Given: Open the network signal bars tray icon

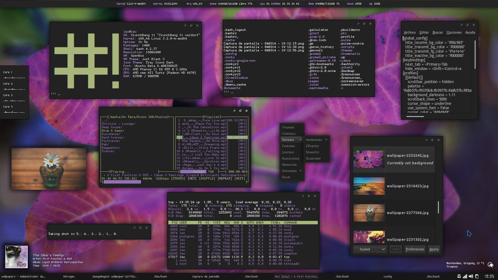Looking at the screenshot, I should (465, 276).
